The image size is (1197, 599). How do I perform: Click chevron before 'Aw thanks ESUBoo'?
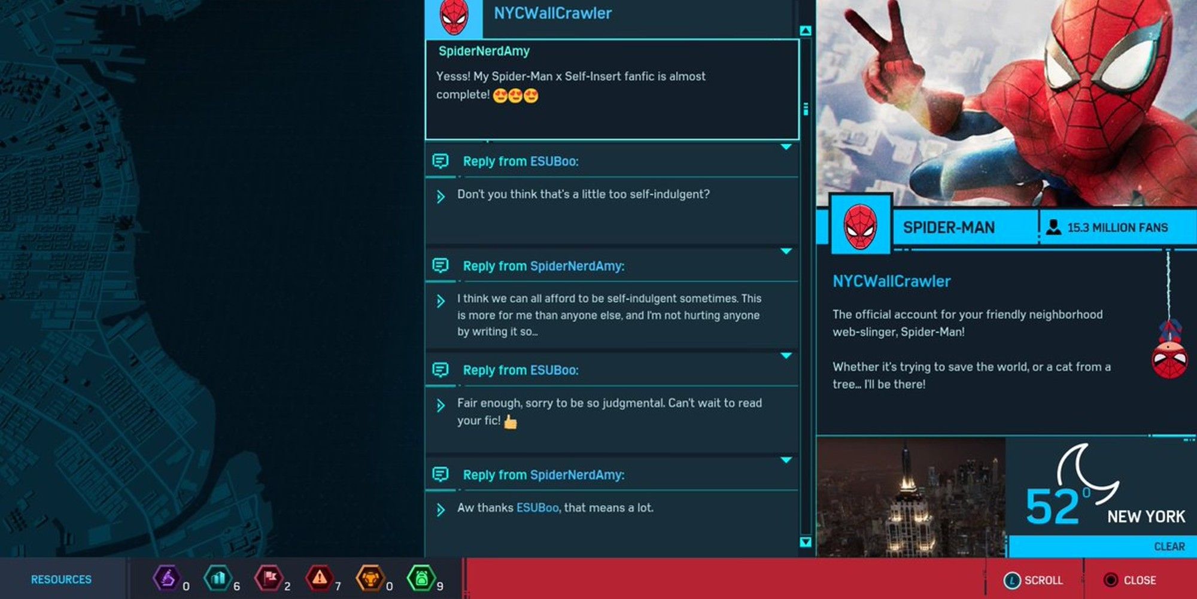[x=440, y=510]
